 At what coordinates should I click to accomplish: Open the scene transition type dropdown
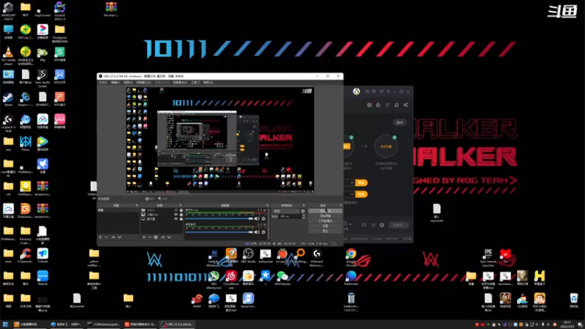286,211
